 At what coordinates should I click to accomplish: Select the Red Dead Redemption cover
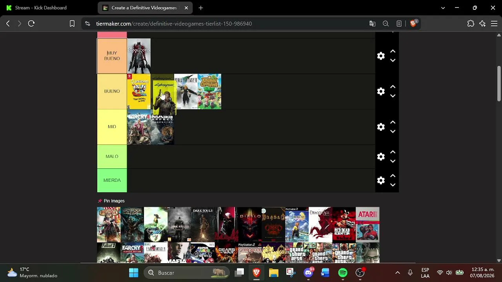click(344, 225)
